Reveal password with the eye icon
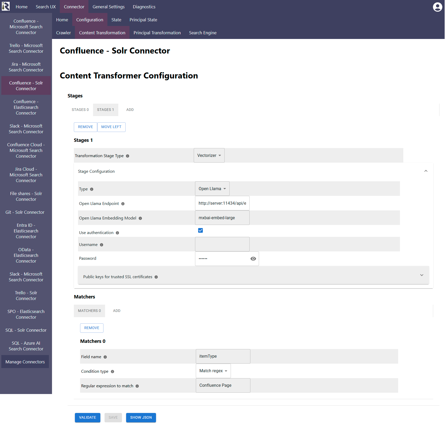The height and width of the screenshot is (427, 447). point(253,259)
